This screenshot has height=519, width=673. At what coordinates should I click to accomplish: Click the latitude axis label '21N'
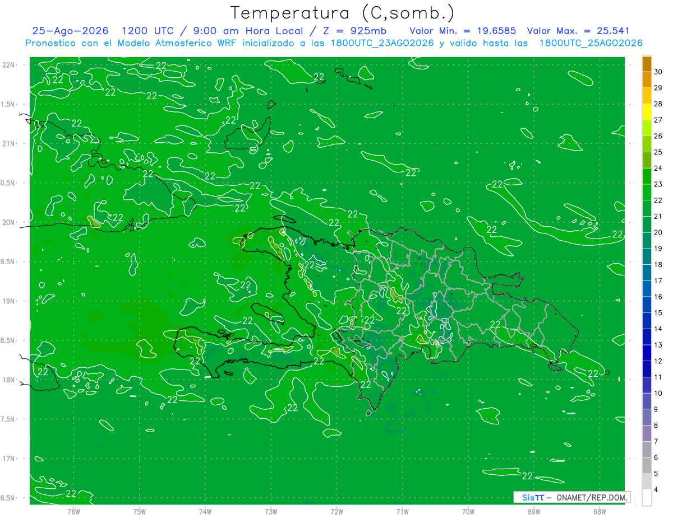[9, 143]
